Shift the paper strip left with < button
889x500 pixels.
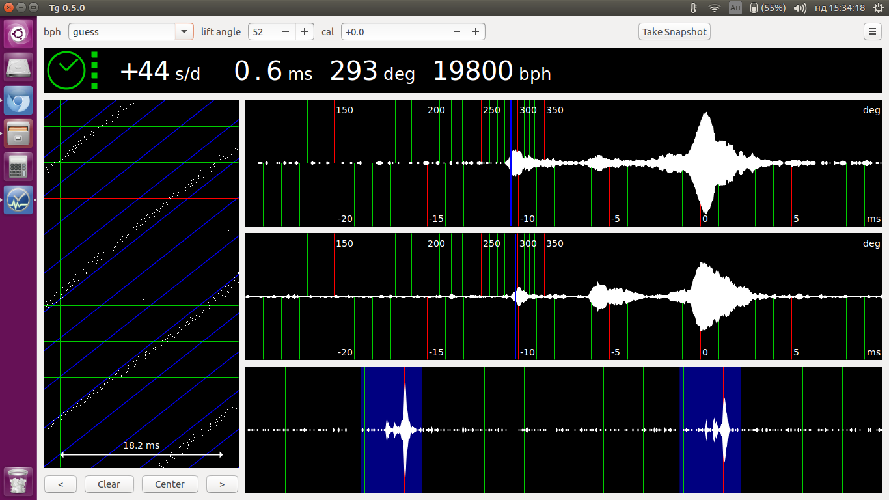(x=61, y=484)
